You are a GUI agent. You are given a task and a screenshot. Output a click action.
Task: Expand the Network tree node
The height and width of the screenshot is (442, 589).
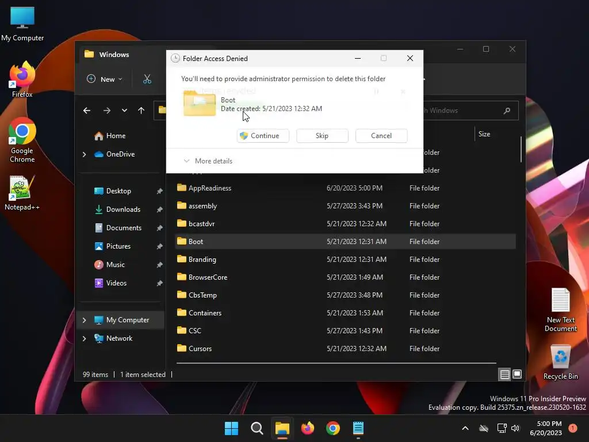84,338
